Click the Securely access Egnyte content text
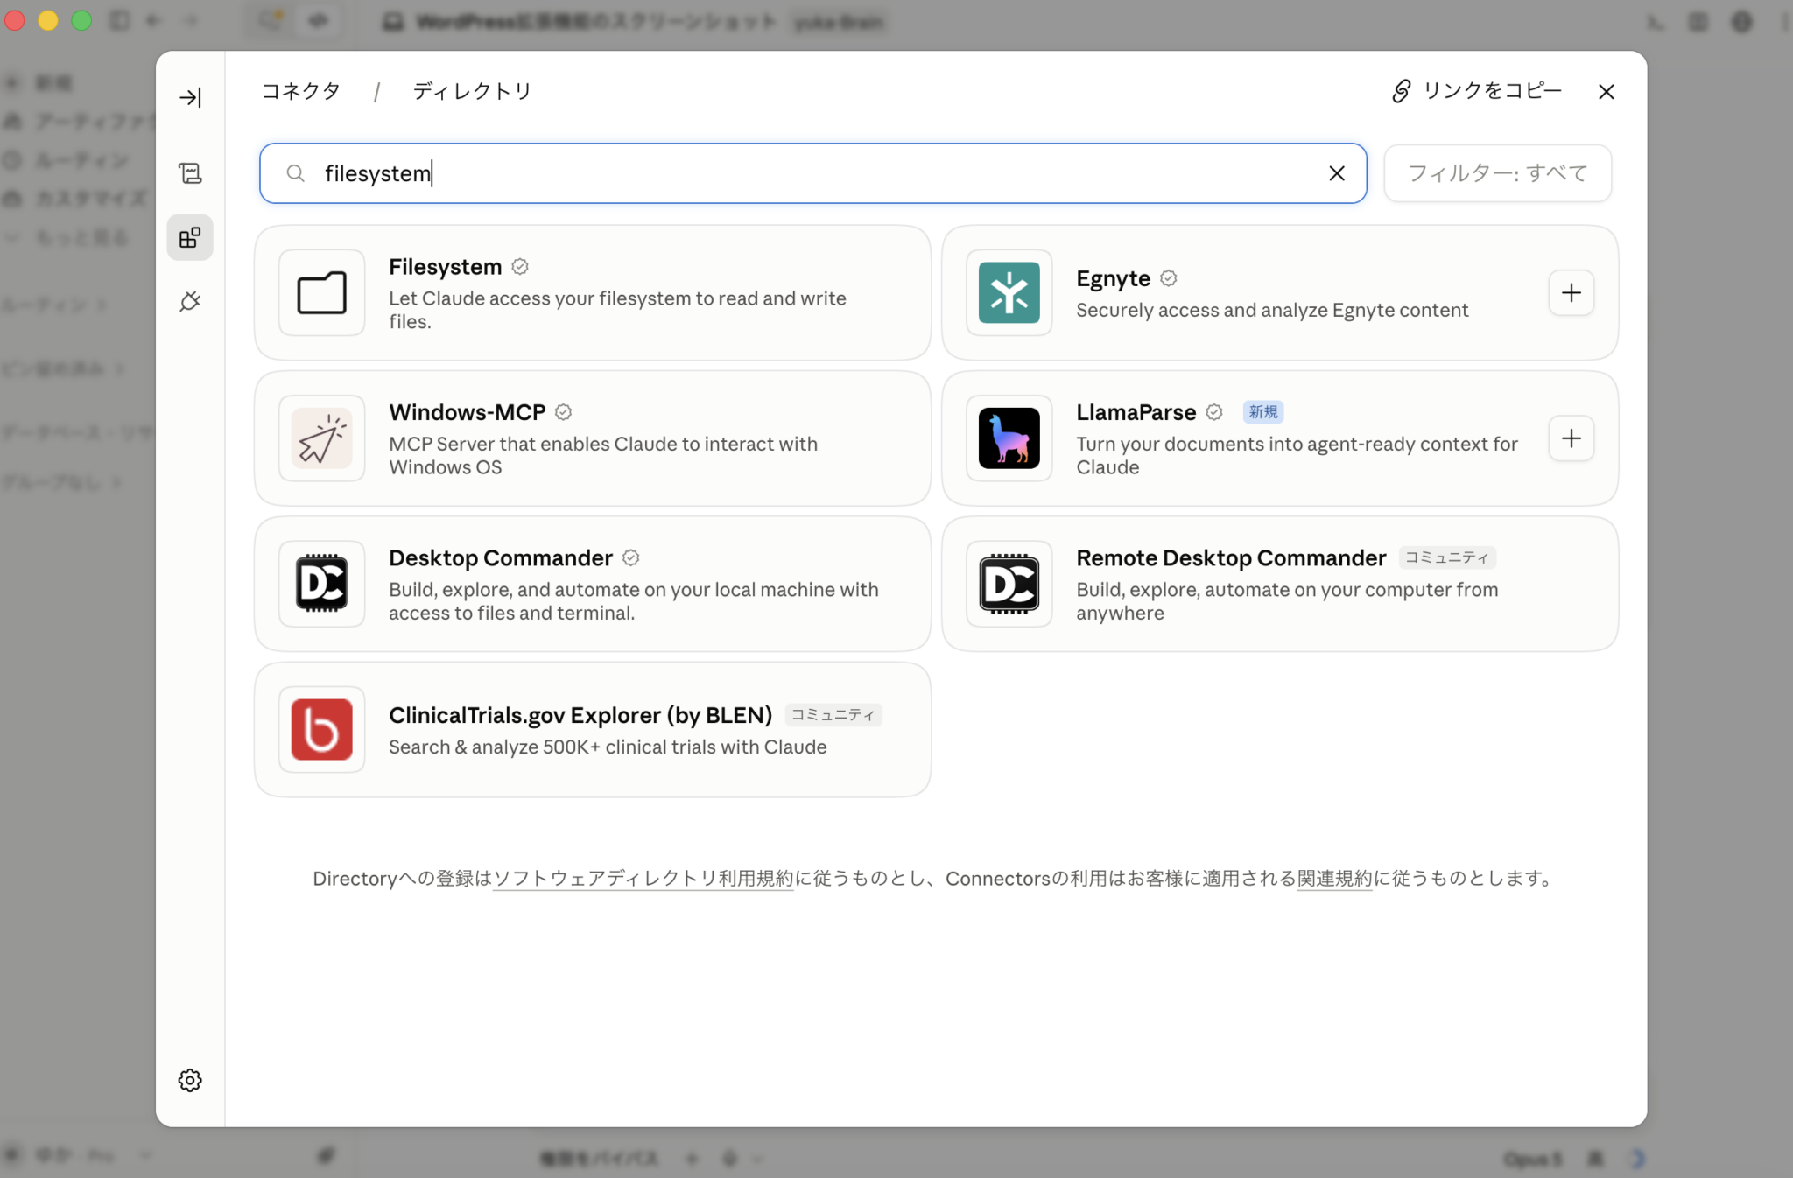 pos(1271,310)
